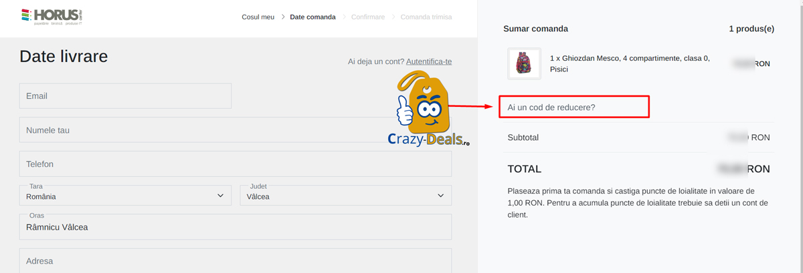
Task: Select the Date comanda step
Action: [313, 17]
